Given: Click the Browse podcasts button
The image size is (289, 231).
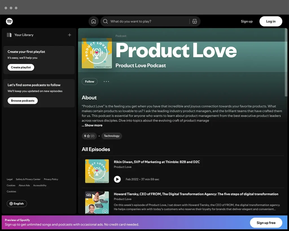Looking at the screenshot, I should [x=23, y=100].
